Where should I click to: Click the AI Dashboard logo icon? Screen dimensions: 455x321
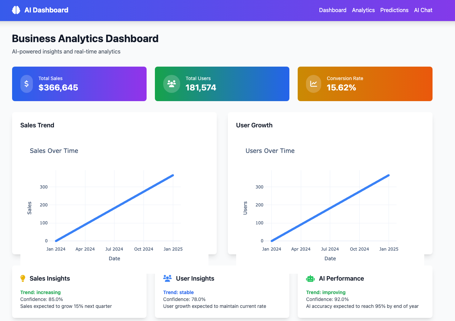point(16,10)
